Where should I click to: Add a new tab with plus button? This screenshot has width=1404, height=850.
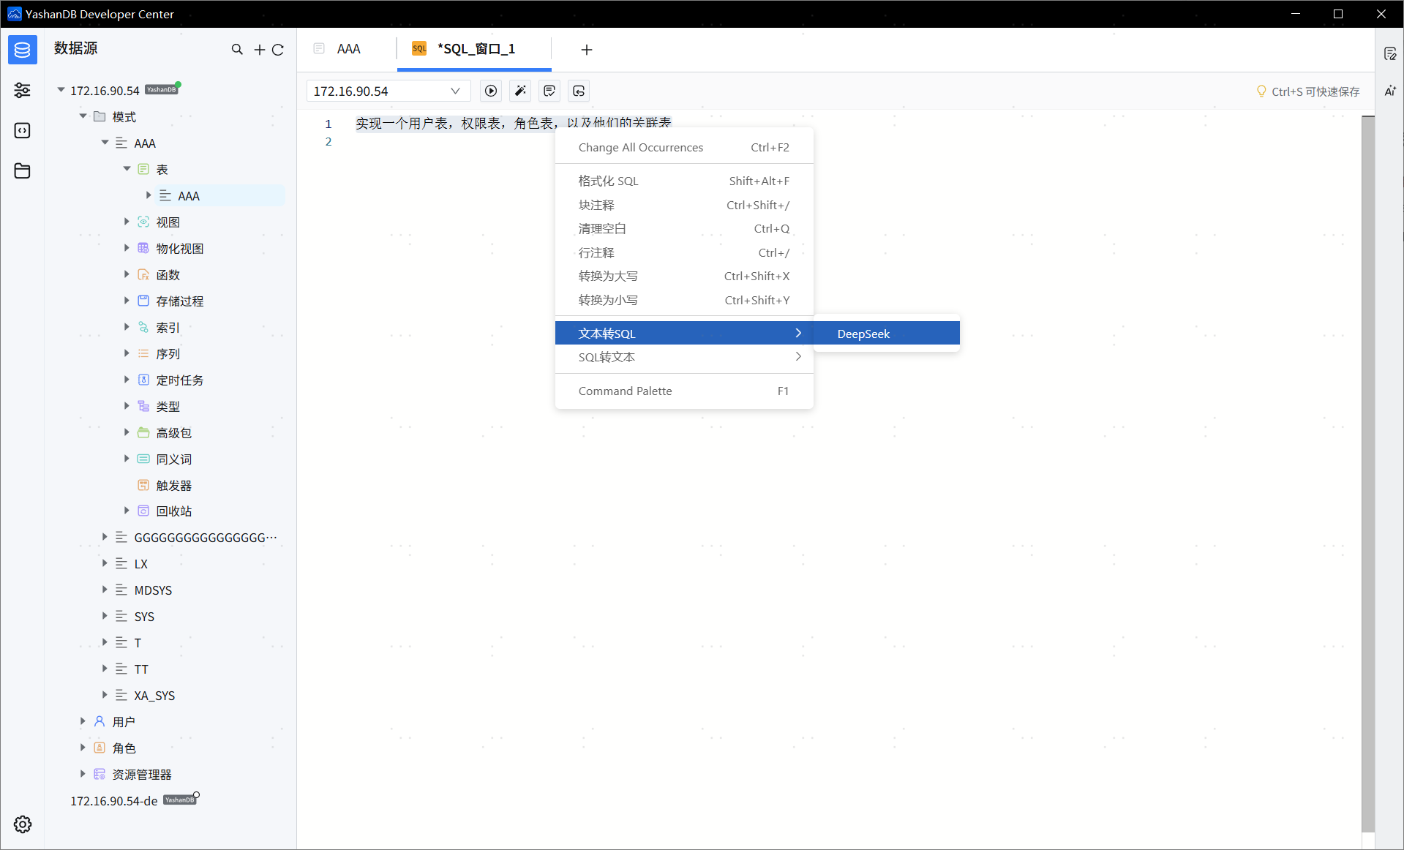click(x=586, y=49)
